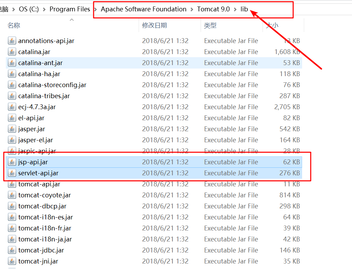Select file name catalina-storeconfig.jar
The height and width of the screenshot is (269, 352).
click(x=52, y=85)
